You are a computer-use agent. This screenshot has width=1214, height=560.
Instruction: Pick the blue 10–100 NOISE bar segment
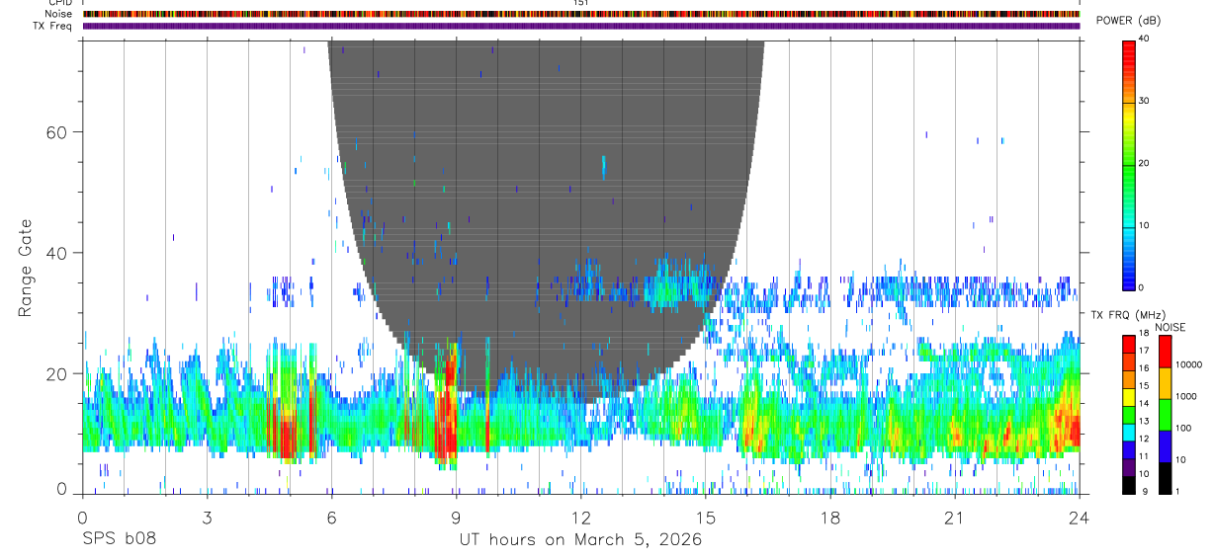point(1166,446)
